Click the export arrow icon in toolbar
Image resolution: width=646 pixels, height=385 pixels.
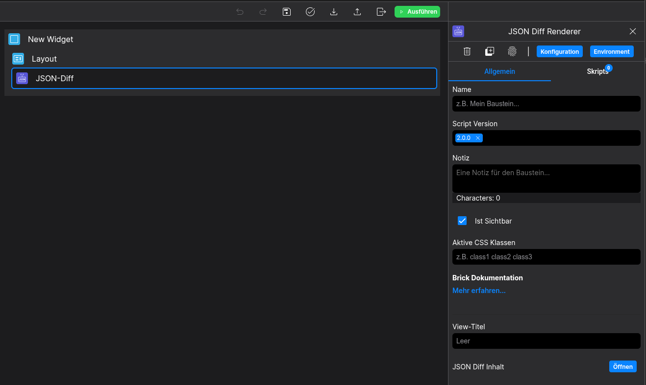point(381,12)
